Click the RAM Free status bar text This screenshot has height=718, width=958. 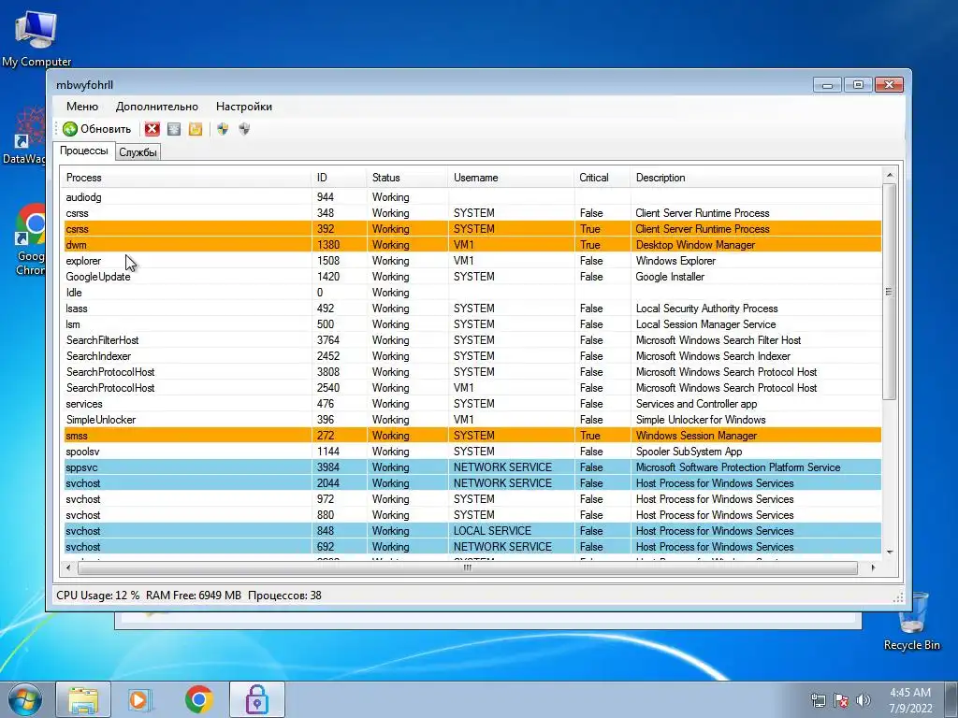(194, 596)
